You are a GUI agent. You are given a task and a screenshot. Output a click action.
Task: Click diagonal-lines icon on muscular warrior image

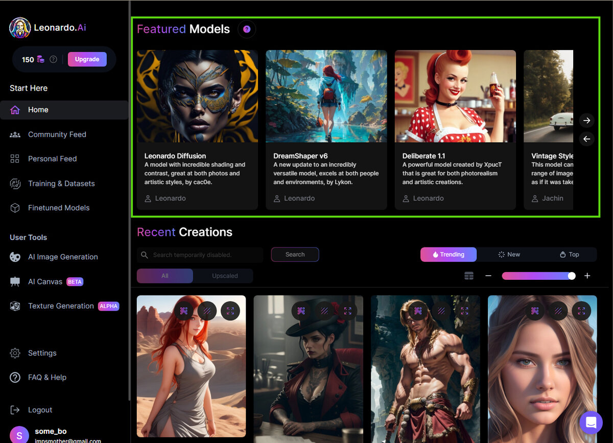click(441, 311)
